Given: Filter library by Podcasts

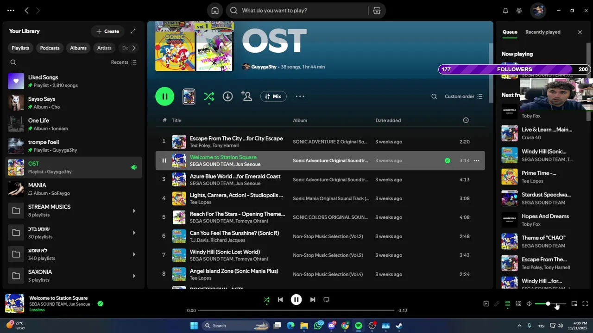Looking at the screenshot, I should (x=50, y=48).
